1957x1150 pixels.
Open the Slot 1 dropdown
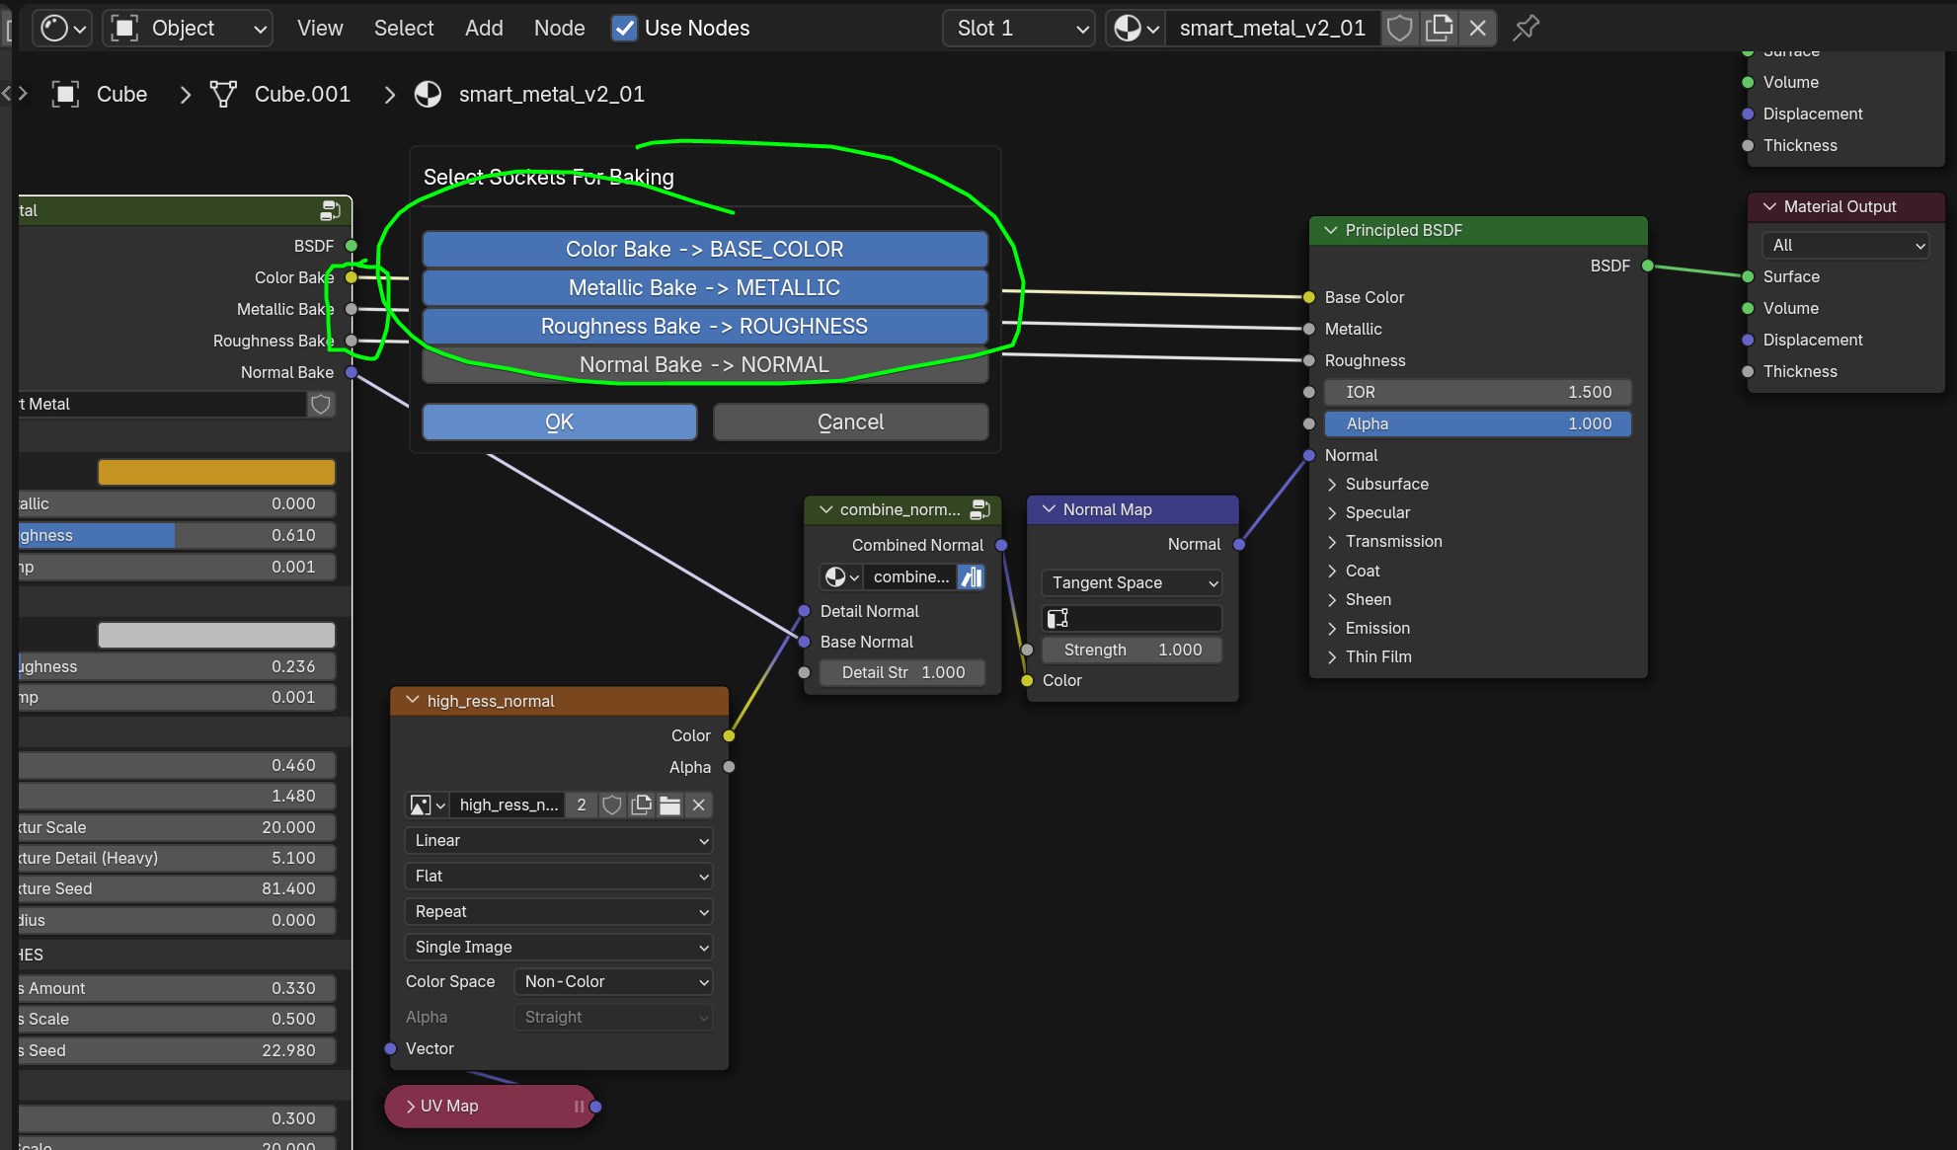(1017, 28)
